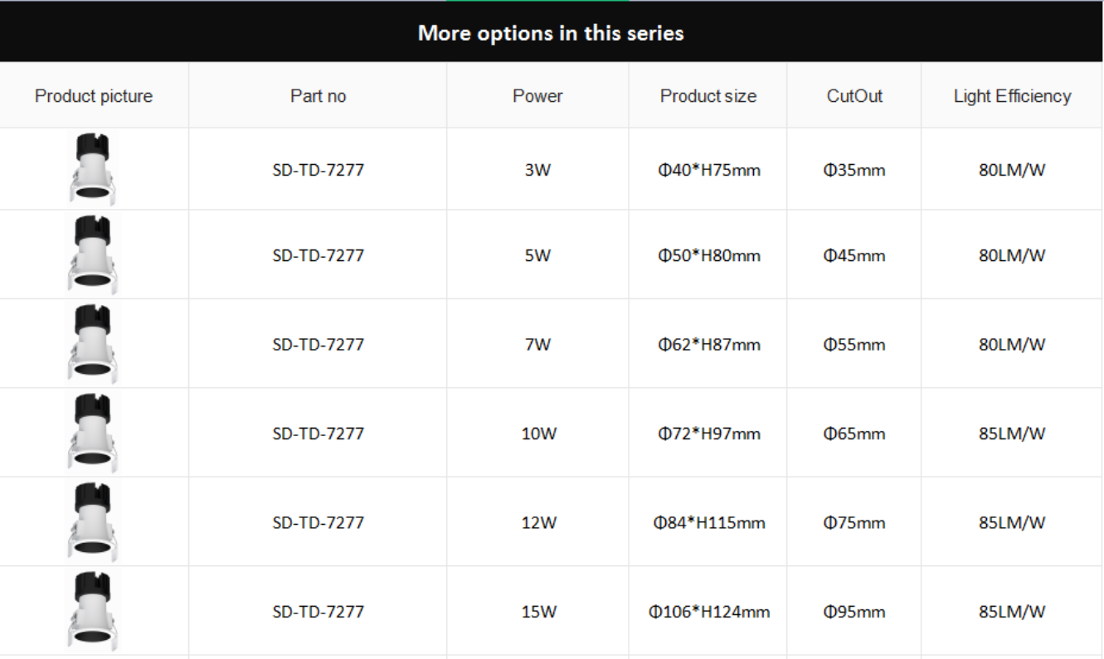Open SD-TD-7277 part number in 15W row
The image size is (1104, 659).
tap(318, 612)
